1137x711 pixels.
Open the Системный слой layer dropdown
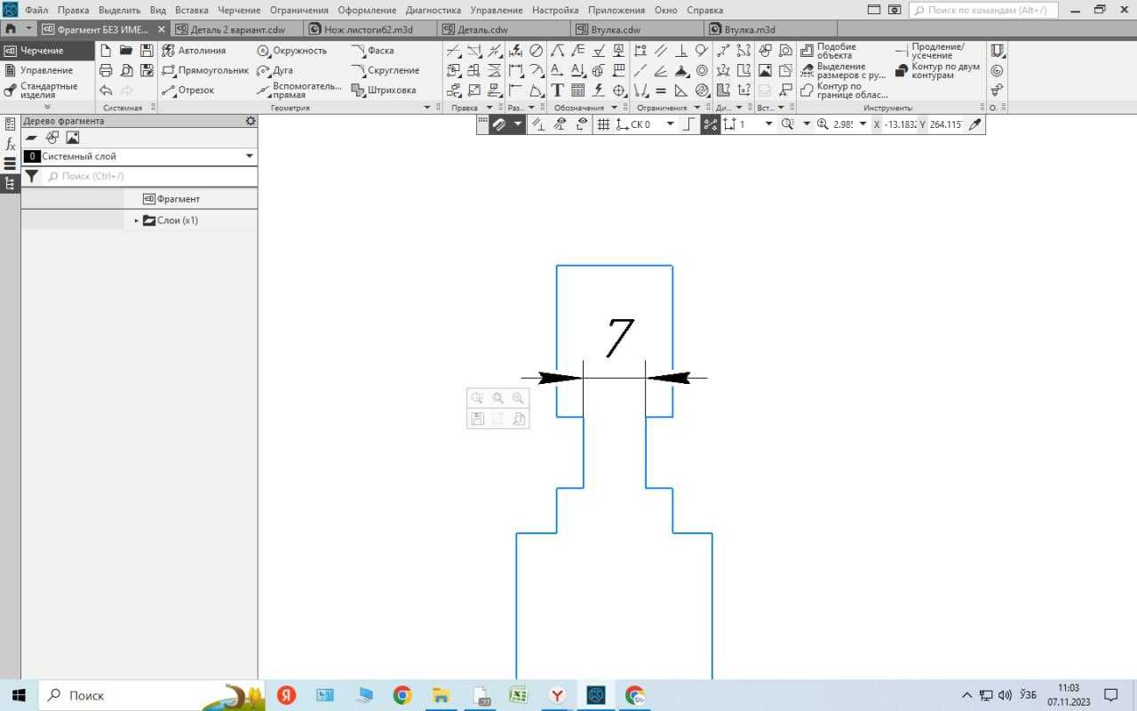click(x=250, y=156)
